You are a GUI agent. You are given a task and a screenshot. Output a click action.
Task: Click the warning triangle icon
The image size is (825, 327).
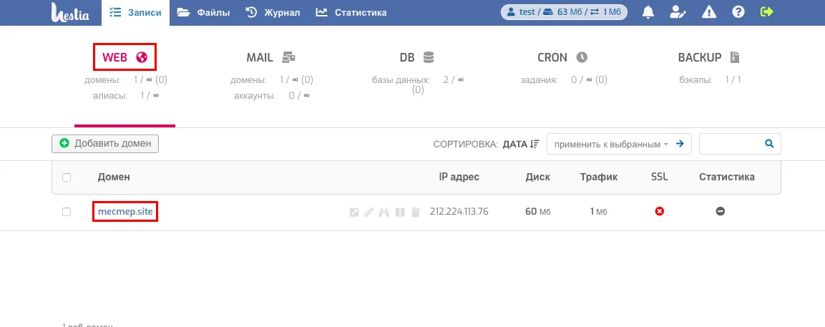[x=708, y=12]
